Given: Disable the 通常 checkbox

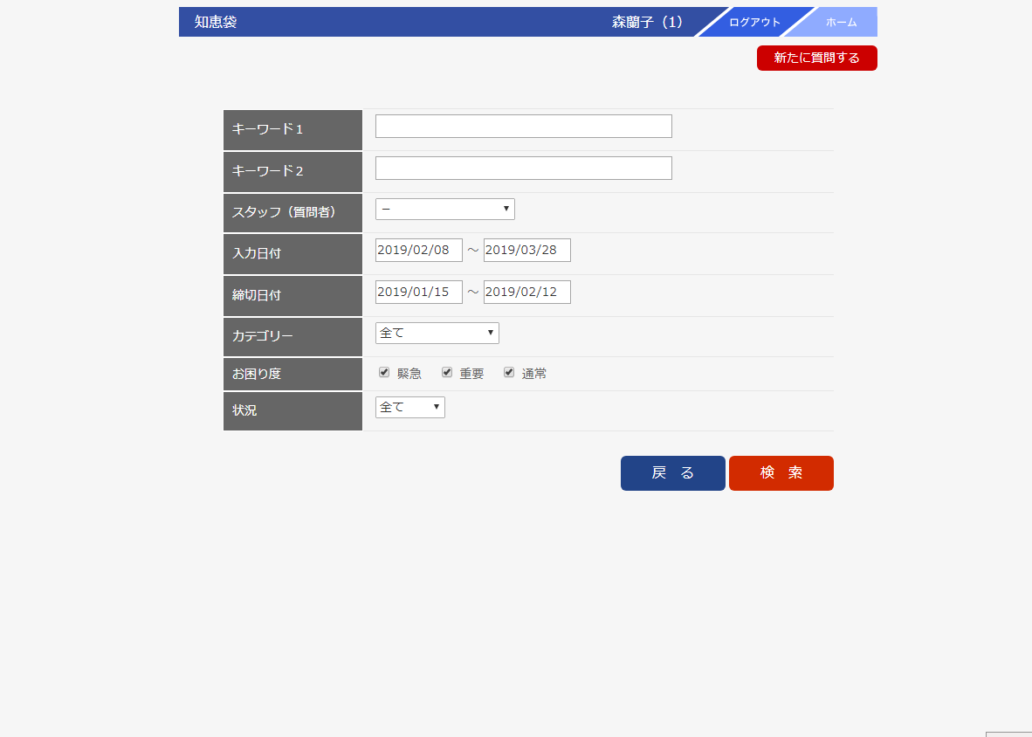Looking at the screenshot, I should tap(509, 373).
